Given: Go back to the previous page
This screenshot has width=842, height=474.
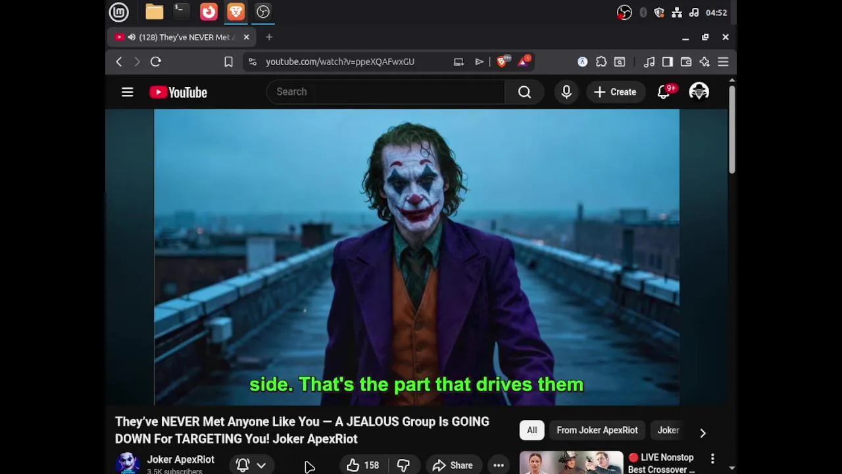Looking at the screenshot, I should click(119, 62).
